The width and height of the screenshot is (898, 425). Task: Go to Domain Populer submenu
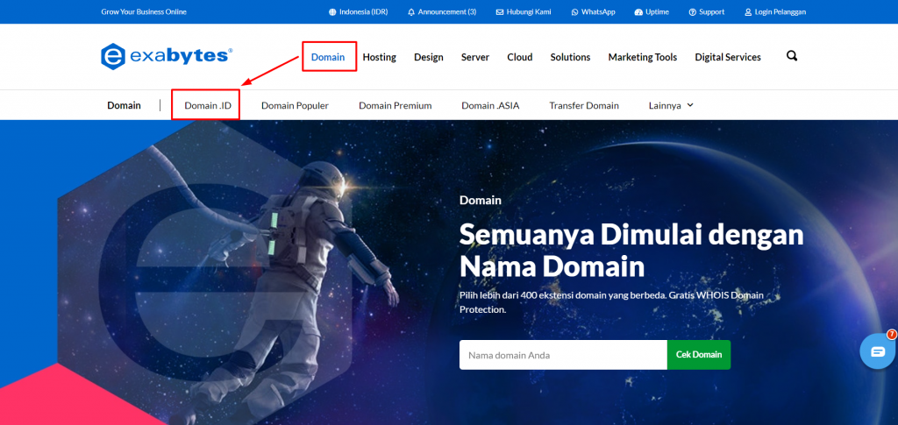point(295,105)
